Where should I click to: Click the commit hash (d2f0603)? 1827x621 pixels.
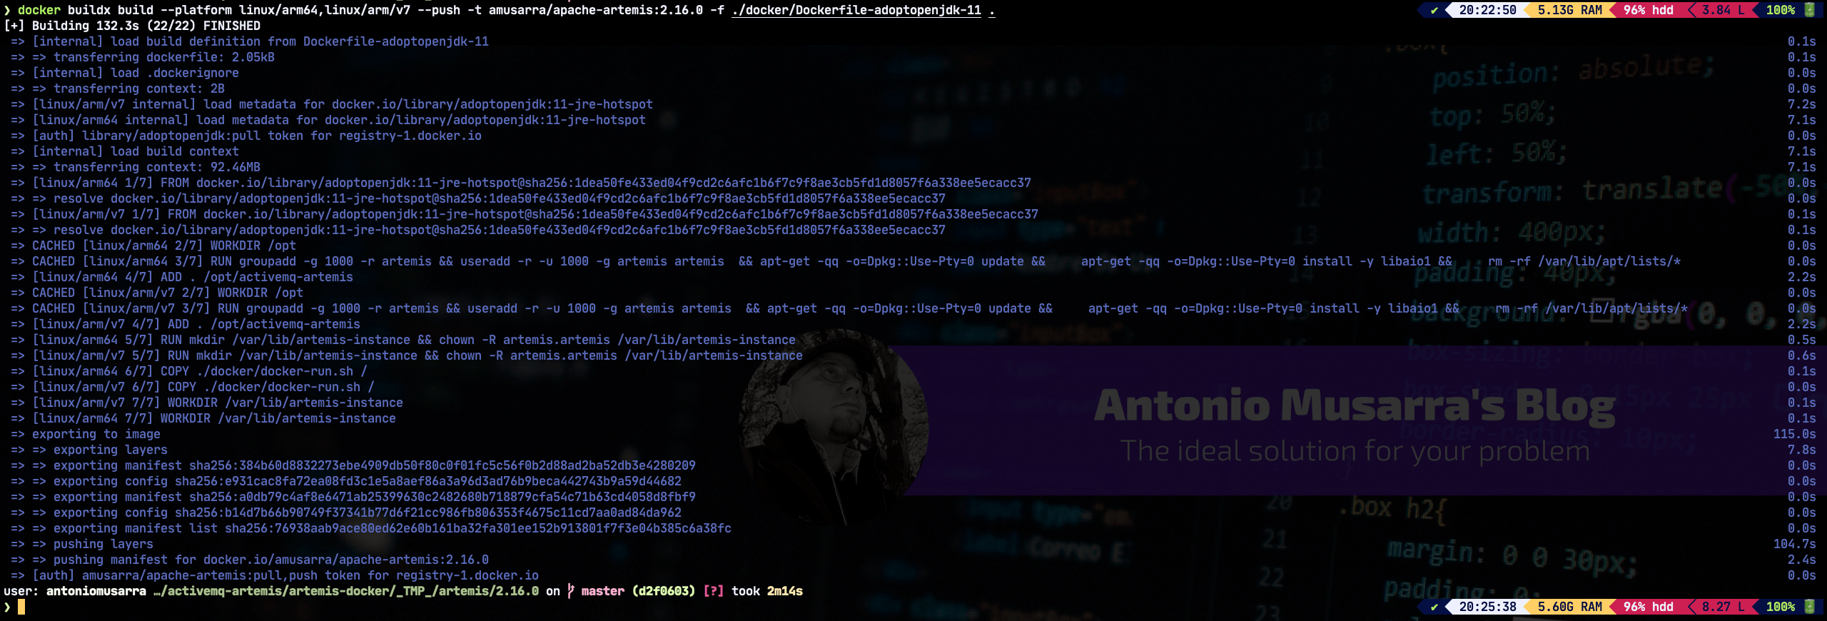[x=664, y=591]
